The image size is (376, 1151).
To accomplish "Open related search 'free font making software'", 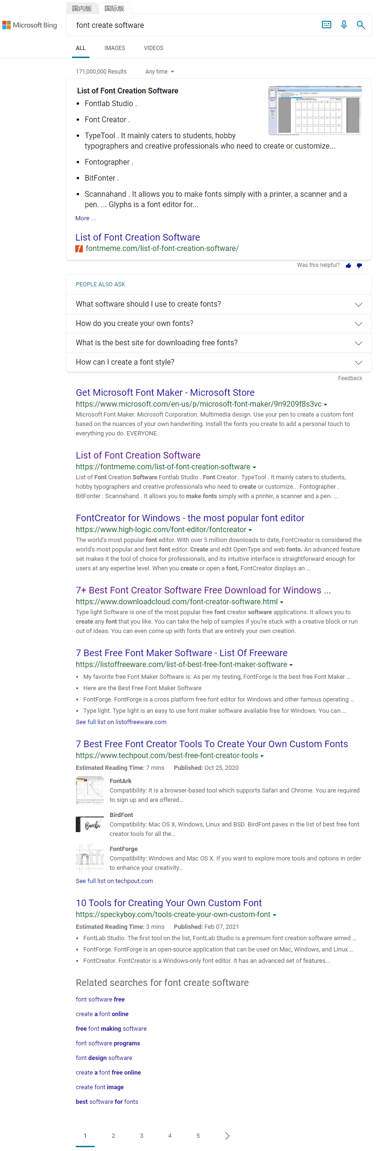I will click(x=111, y=1029).
